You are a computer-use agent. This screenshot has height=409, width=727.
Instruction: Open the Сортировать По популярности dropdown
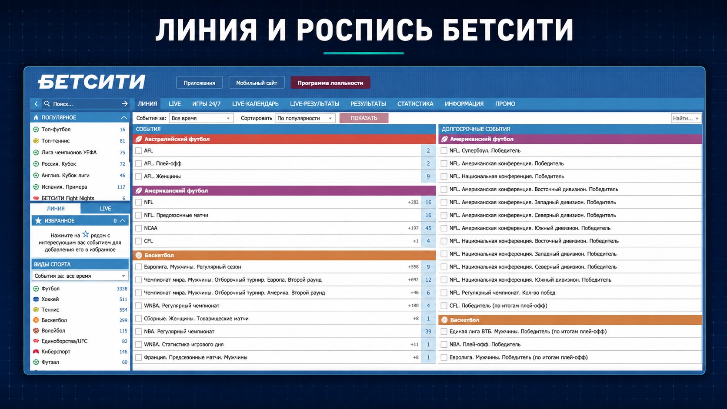305,118
